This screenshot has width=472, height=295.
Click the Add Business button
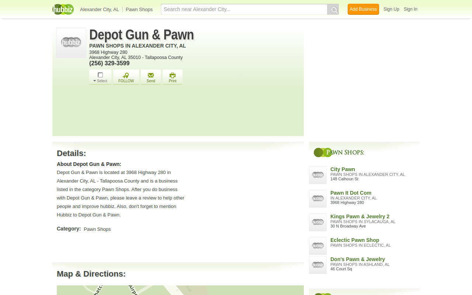pyautogui.click(x=363, y=9)
